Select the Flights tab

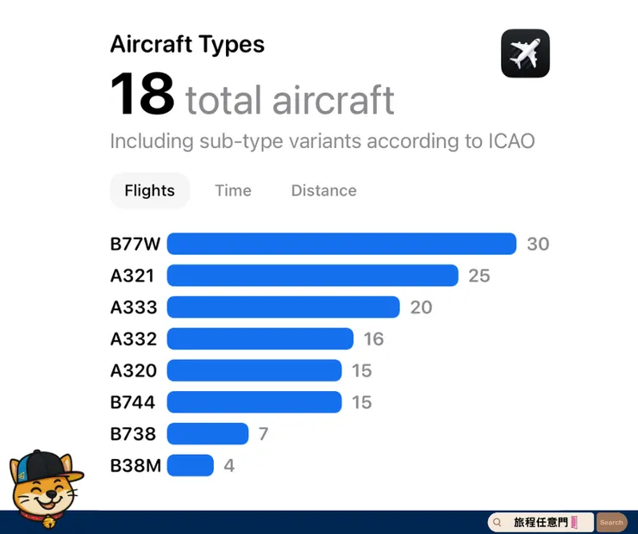(149, 190)
